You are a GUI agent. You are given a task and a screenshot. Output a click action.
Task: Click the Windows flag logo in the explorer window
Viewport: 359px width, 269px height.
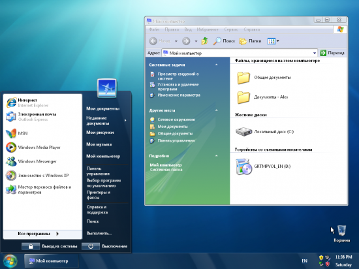(340, 29)
